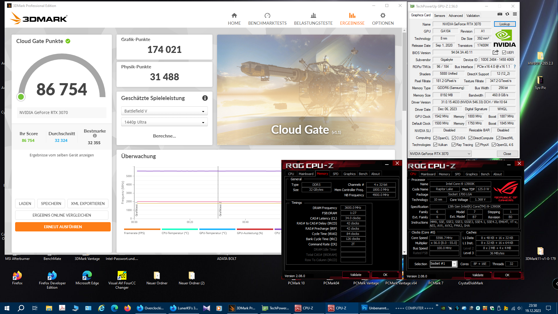Click the ERNEUT AUSFÜHREN button
Viewport: 558px width, 314px height.
(x=63, y=227)
